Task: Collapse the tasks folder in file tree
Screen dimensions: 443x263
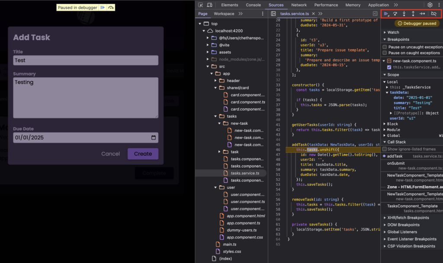Action: coord(216,116)
